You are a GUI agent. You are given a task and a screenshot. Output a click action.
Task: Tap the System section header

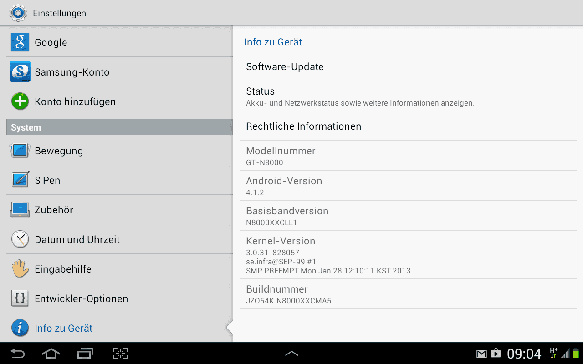(119, 127)
